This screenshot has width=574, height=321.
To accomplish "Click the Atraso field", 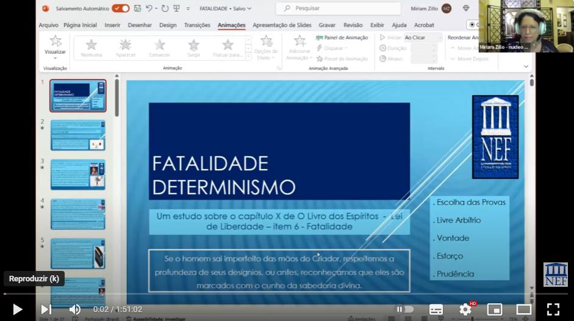I will pyautogui.click(x=423, y=59).
